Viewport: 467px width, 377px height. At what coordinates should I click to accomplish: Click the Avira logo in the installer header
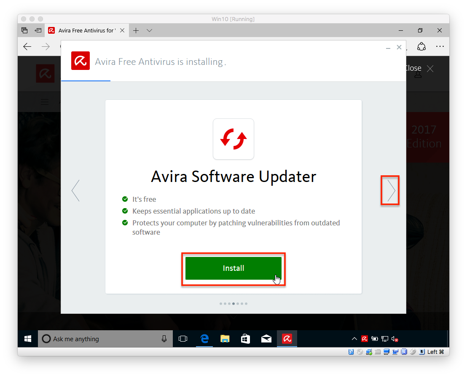pyautogui.click(x=81, y=61)
